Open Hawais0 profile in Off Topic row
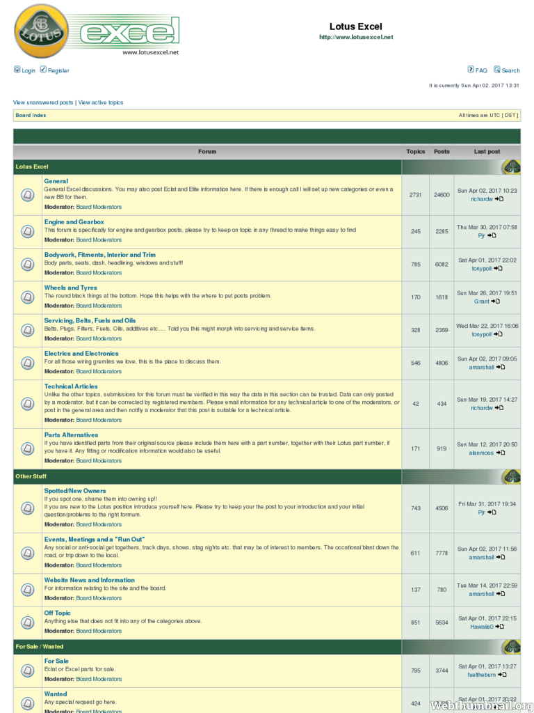Viewport: 534px width, 713px height. point(482,627)
